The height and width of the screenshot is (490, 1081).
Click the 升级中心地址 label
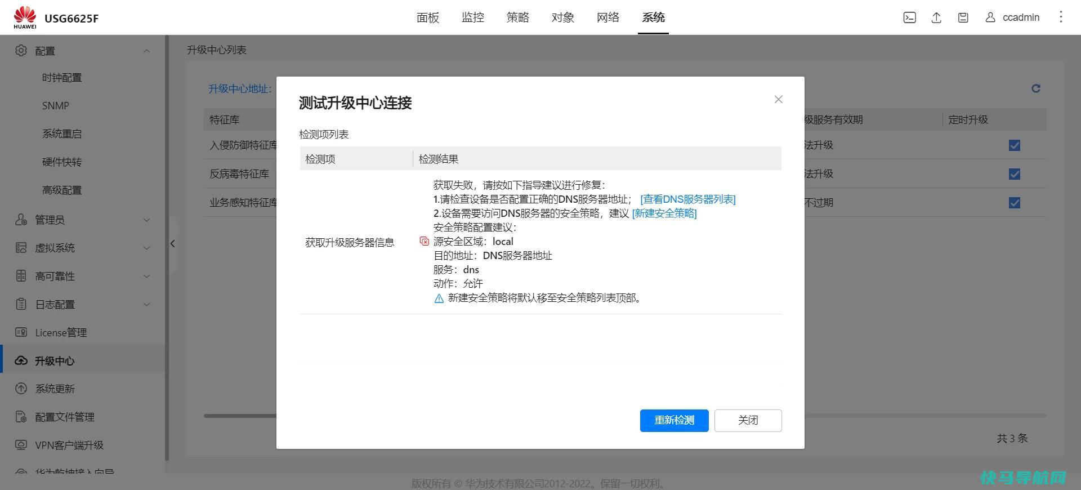pos(240,88)
